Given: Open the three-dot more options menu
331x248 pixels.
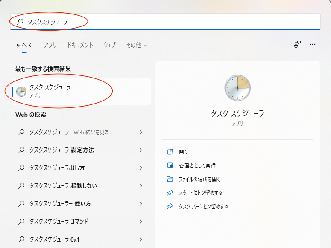Looking at the screenshot, I should tap(313, 44).
